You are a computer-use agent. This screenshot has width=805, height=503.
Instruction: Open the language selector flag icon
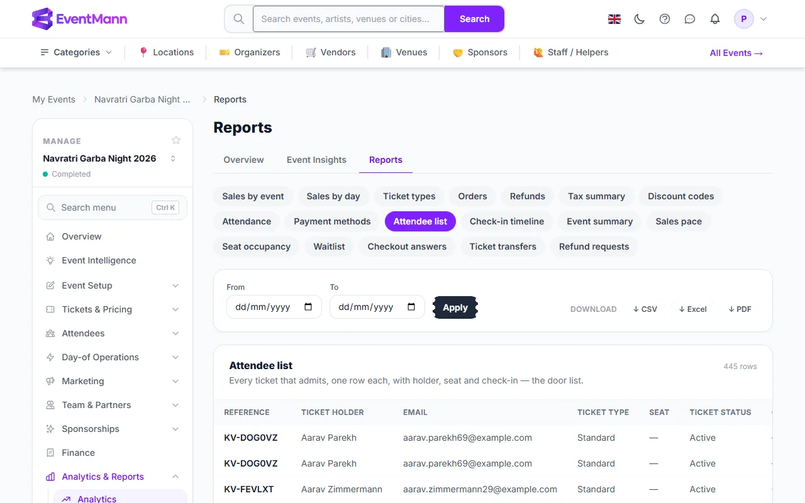[614, 19]
